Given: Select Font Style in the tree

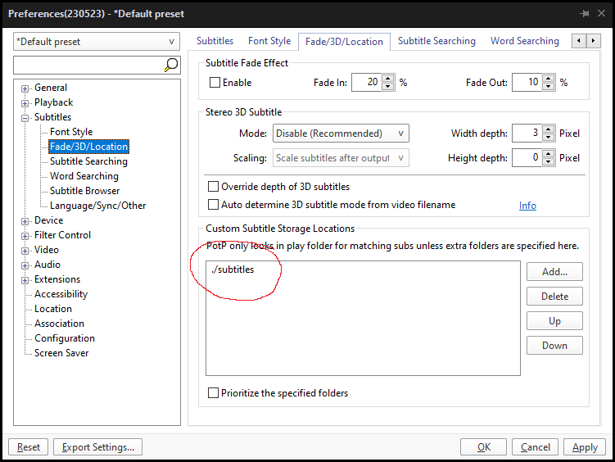Looking at the screenshot, I should point(71,132).
